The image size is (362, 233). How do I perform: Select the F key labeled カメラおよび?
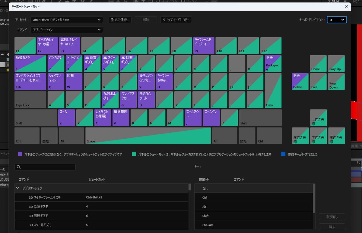[x=110, y=100]
